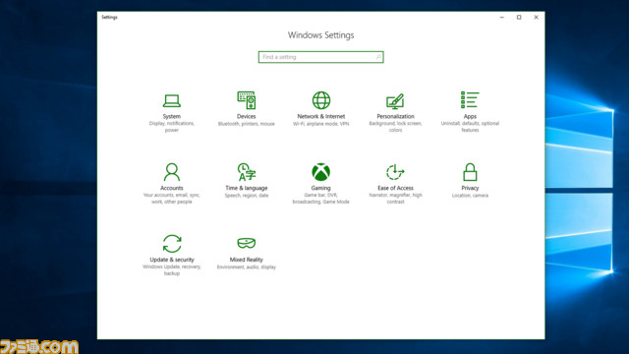Open the Ease of Access icon
The image size is (629, 354).
click(x=395, y=172)
